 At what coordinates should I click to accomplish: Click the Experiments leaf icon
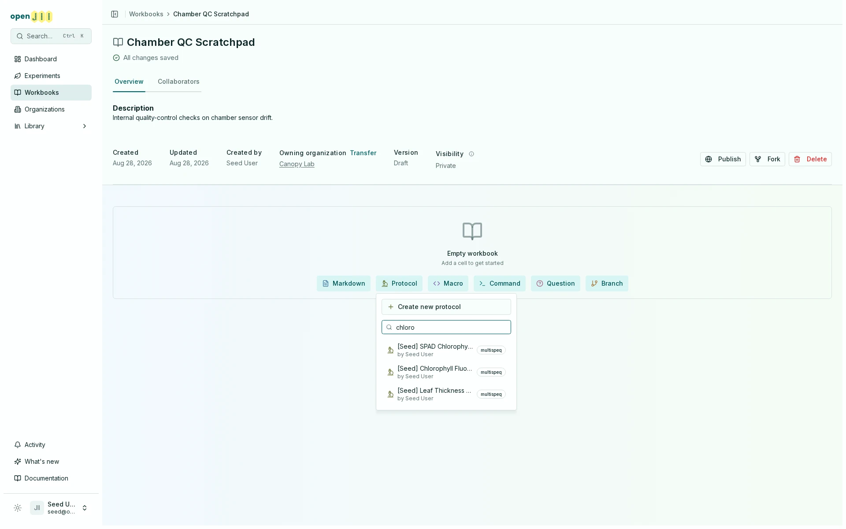(18, 76)
